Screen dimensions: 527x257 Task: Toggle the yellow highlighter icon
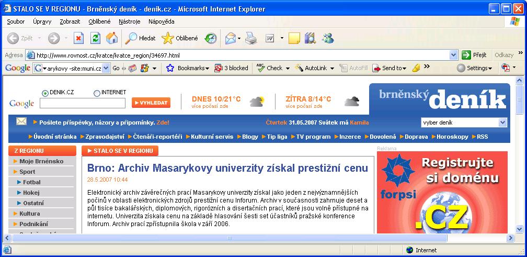click(416, 68)
